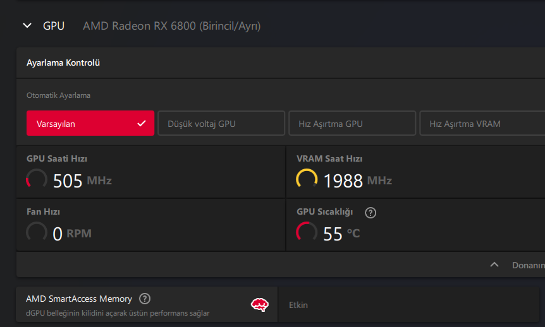Collapse the GPU section chevron
This screenshot has height=327, width=545.
pos(27,26)
